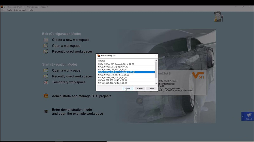Restore down the DTS Monaco window
This screenshot has height=142, width=254.
click(x=243, y=7)
